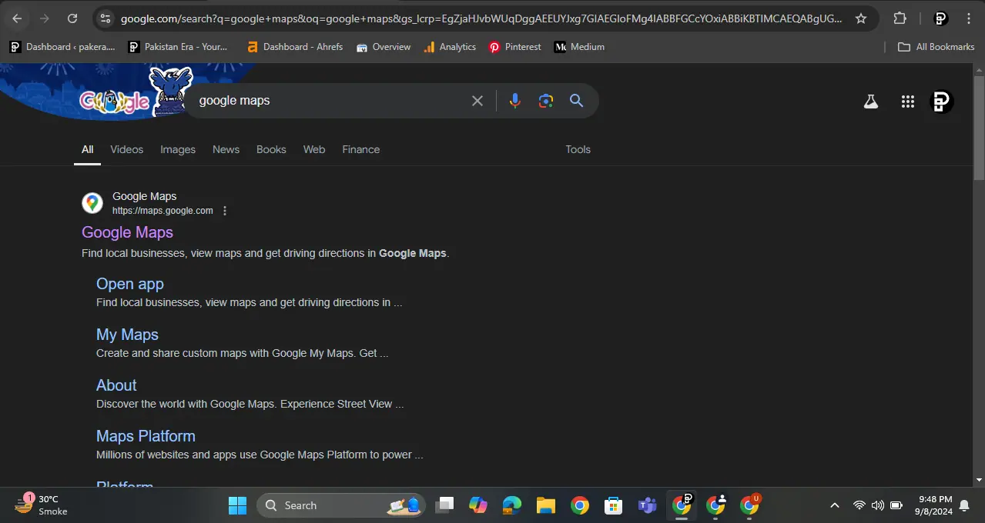Clear the search box with the X
The height and width of the screenshot is (523, 985).
click(477, 101)
